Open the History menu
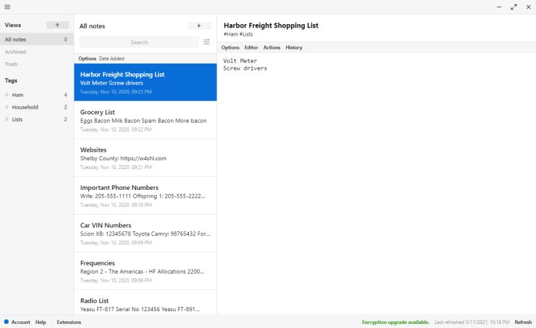This screenshot has width=536, height=328. pos(294,48)
